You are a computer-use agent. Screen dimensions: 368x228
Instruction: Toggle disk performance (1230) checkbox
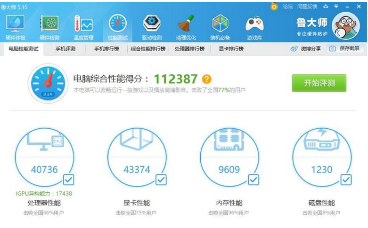[x=346, y=180]
